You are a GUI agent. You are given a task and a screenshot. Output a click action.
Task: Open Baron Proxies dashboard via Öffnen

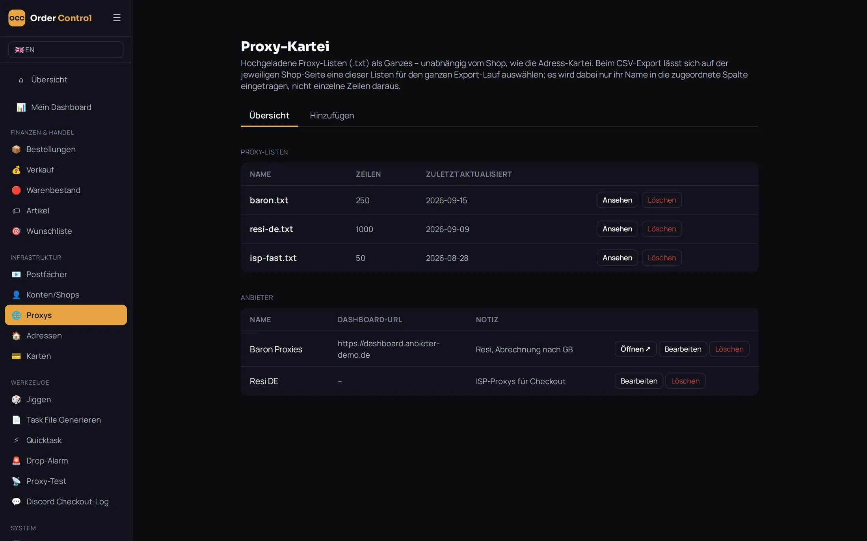pos(635,349)
